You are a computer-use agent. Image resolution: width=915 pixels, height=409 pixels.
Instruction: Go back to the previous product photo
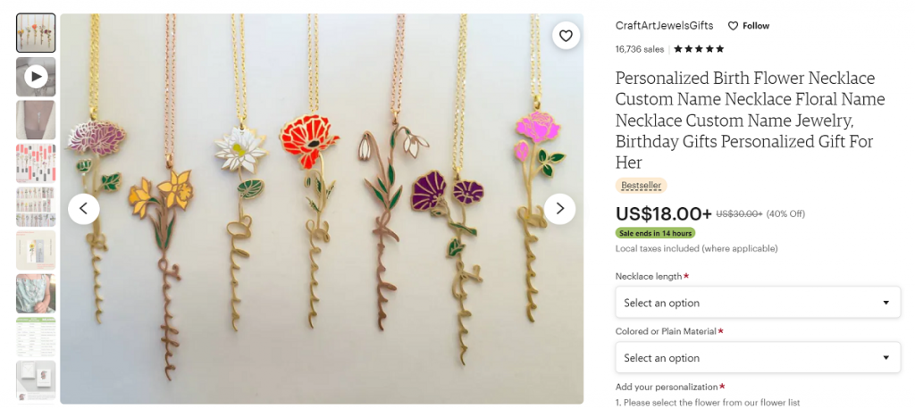[84, 209]
